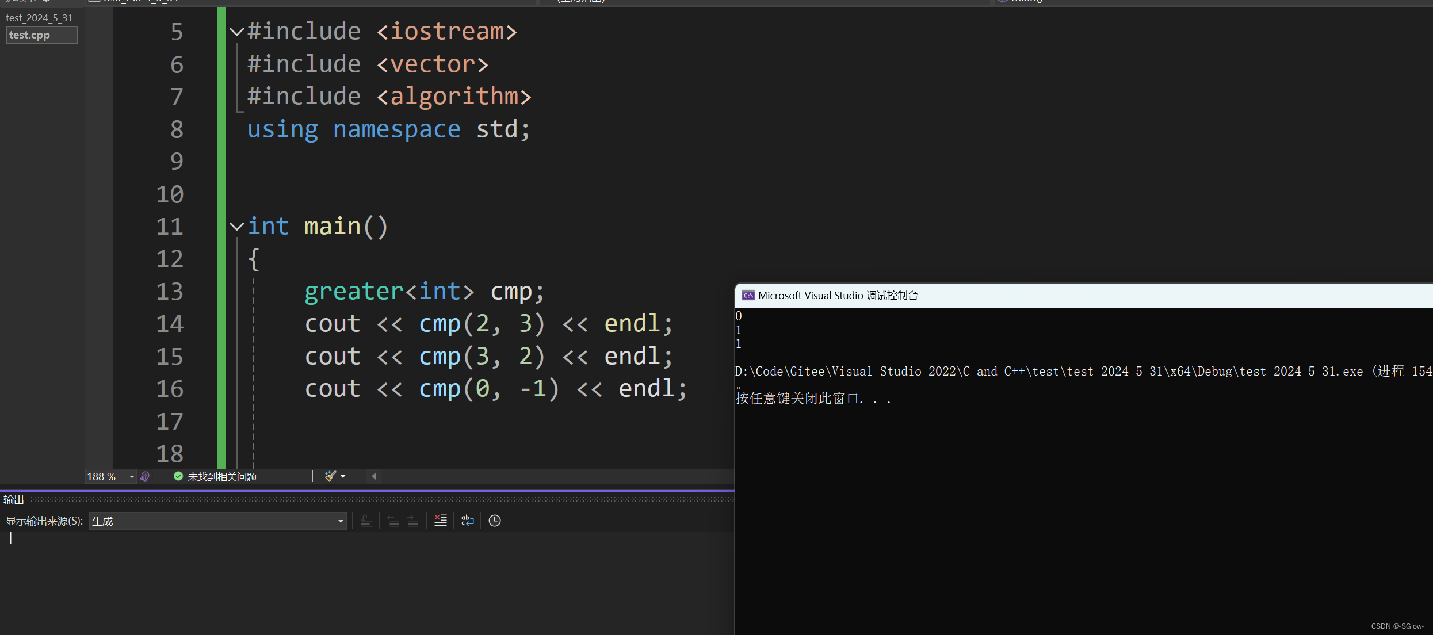
Task: Click the 输出 panel header
Action: click(13, 499)
